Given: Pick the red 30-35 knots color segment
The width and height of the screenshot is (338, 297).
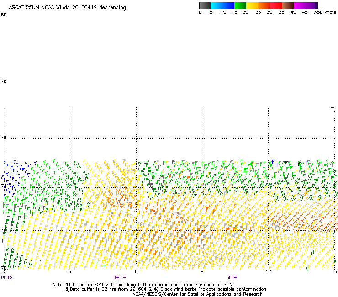Looking at the screenshot, I should [x=276, y=5].
